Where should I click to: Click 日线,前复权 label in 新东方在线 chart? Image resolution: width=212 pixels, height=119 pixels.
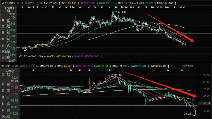[x=26, y=3]
